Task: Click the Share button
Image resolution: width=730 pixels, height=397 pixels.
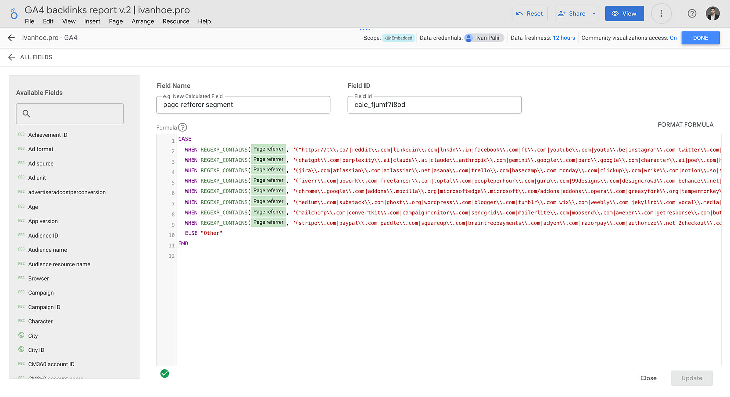Action: pyautogui.click(x=572, y=14)
